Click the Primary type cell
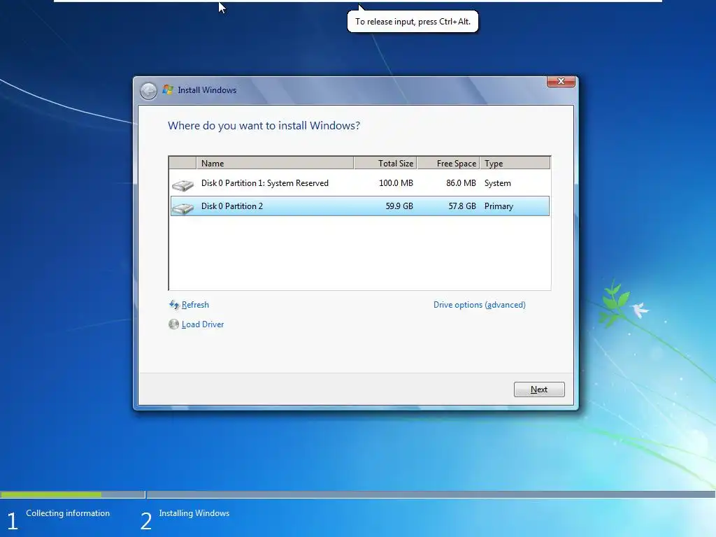 click(499, 206)
